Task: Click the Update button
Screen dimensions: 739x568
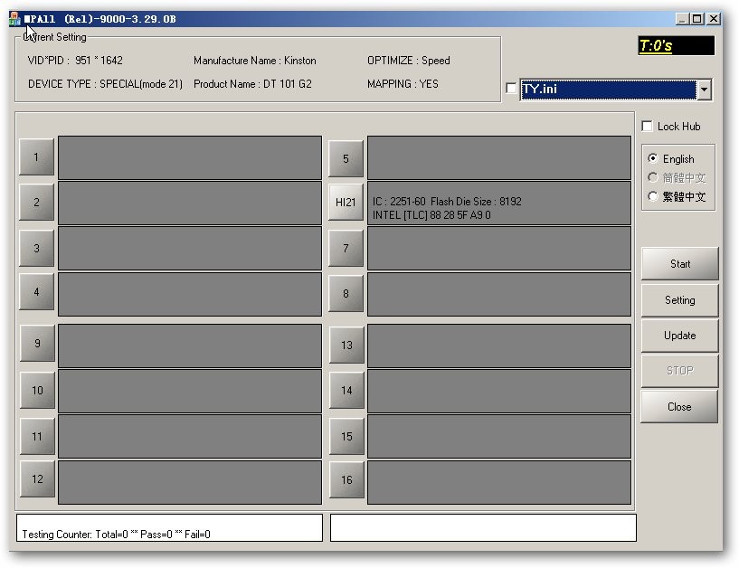Action: (x=679, y=336)
